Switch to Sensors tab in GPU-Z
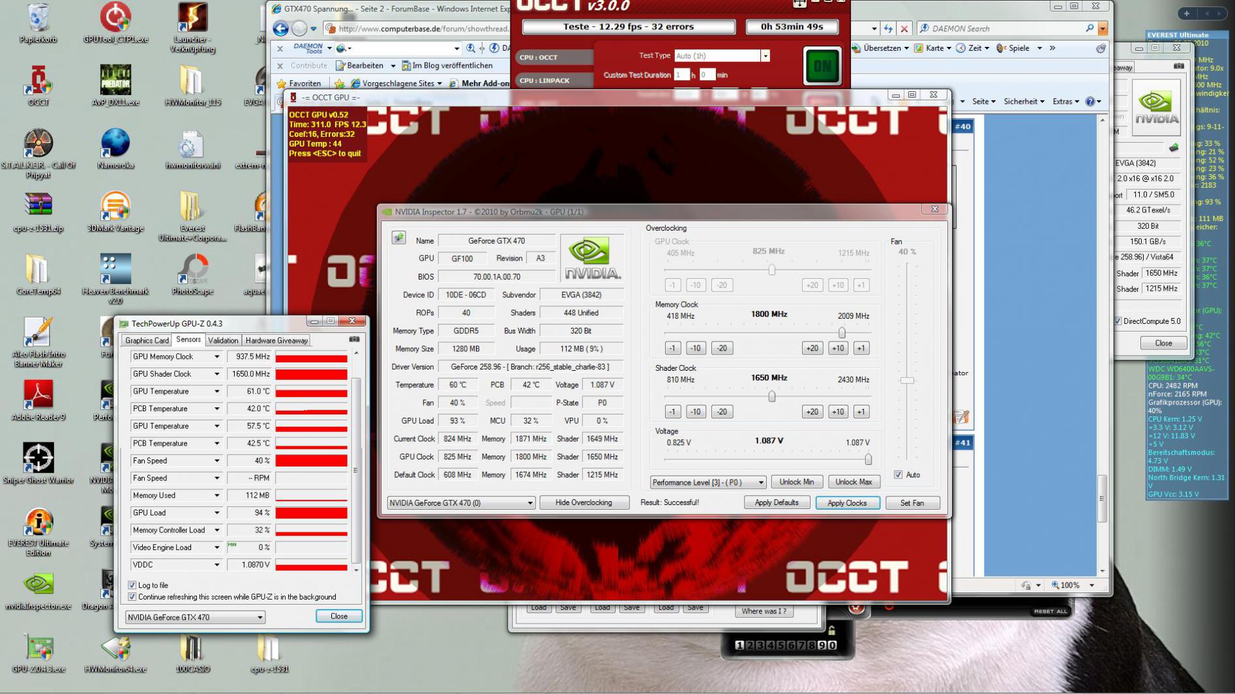Viewport: 1235px width, 694px height. tap(188, 340)
